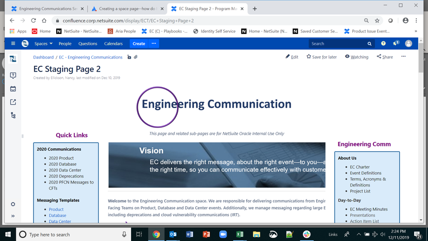
Task: Open the Calendars menu item
Action: point(113,43)
